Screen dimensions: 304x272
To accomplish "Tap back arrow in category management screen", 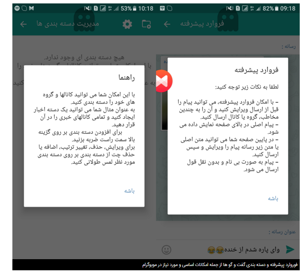I will (x=23, y=24).
